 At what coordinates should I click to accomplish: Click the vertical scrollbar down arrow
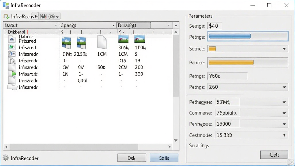click(x=176, y=140)
